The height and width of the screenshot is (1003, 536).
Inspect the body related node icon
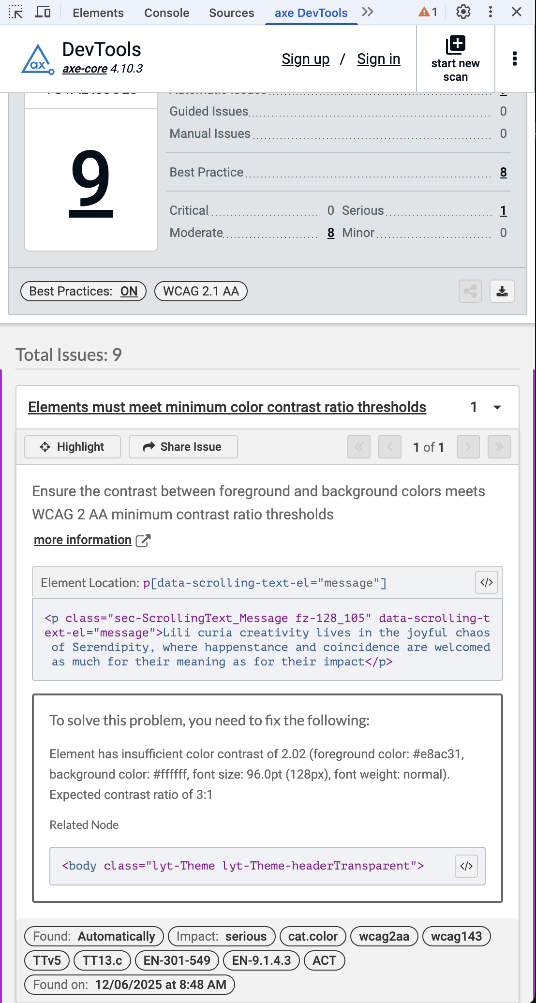[x=466, y=866]
